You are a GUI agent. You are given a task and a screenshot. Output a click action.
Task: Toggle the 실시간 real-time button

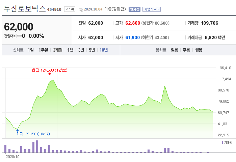(x=134, y=9)
